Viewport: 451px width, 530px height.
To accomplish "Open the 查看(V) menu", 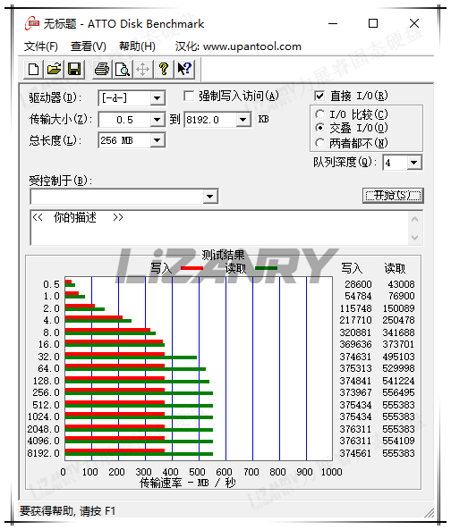I will 89,46.
